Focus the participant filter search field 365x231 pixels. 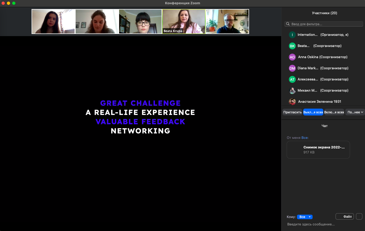tap(324, 24)
